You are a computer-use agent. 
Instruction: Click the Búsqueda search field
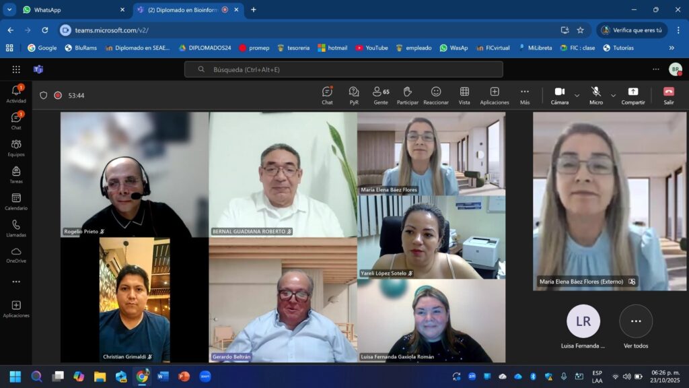point(344,69)
